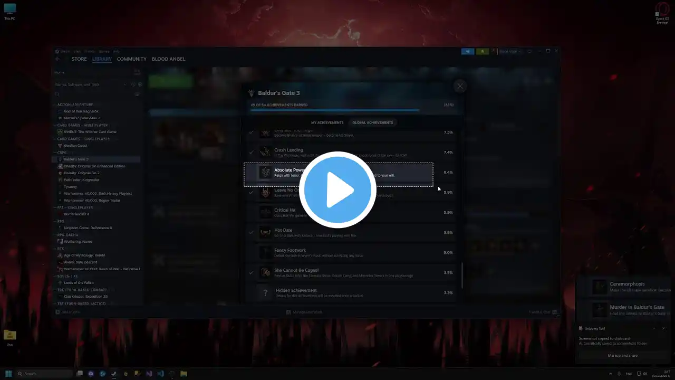The width and height of the screenshot is (675, 380).
Task: Click the achievements list scrollbar
Action: 462,275
